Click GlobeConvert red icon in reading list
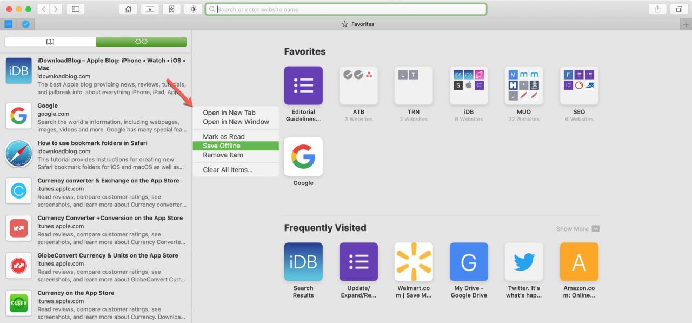This screenshot has width=692, height=323. 19,266
